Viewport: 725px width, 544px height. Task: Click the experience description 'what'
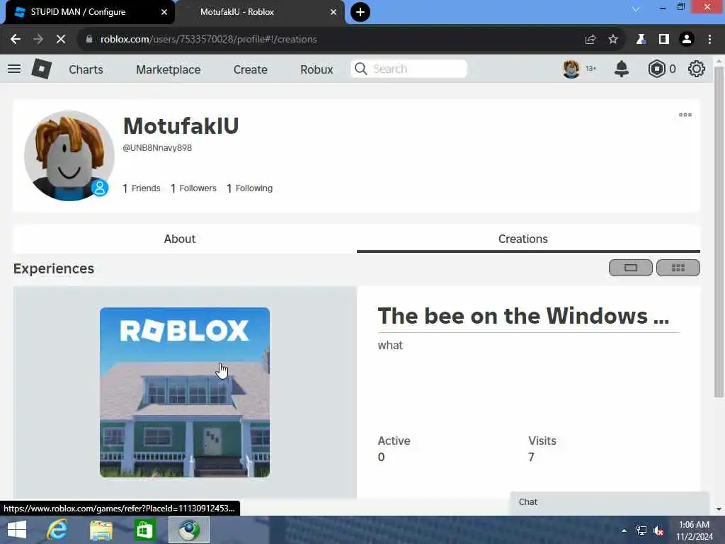[390, 346]
